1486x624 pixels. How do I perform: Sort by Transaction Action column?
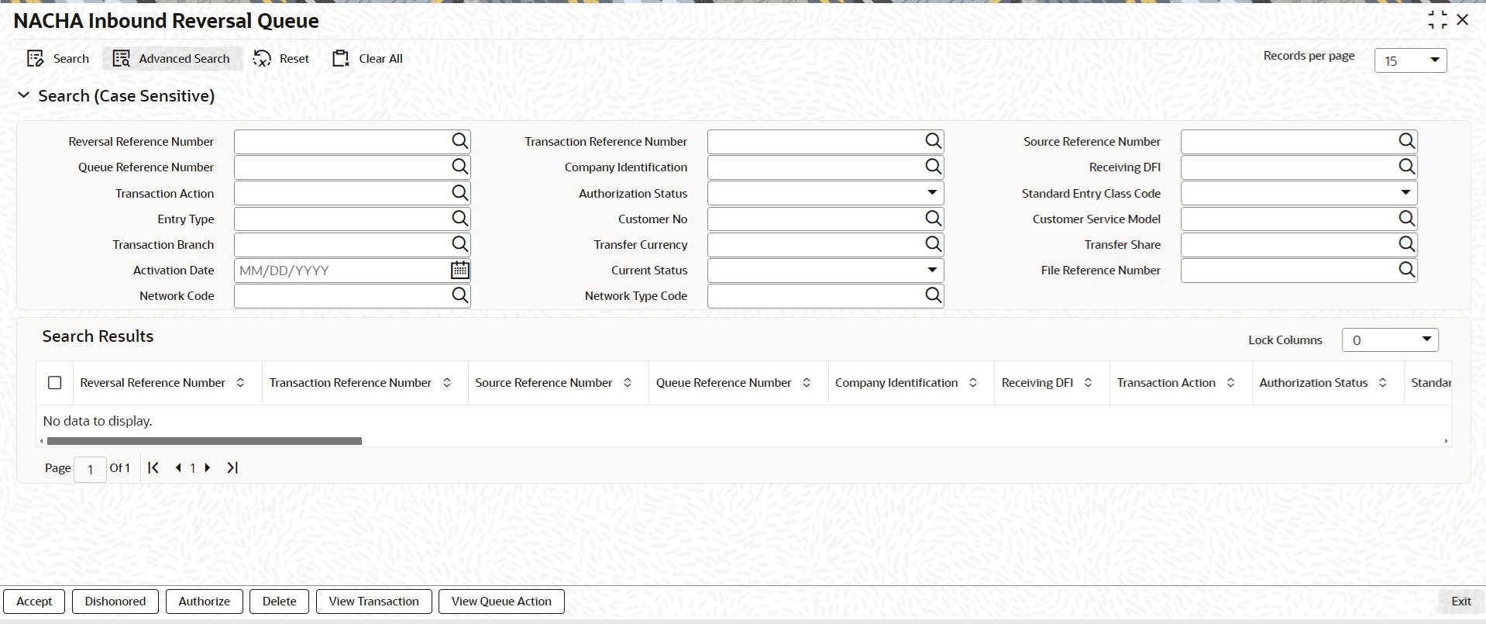1230,383
